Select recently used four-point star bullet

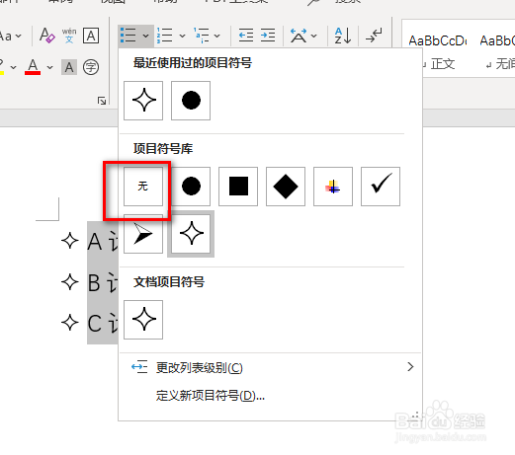click(143, 101)
